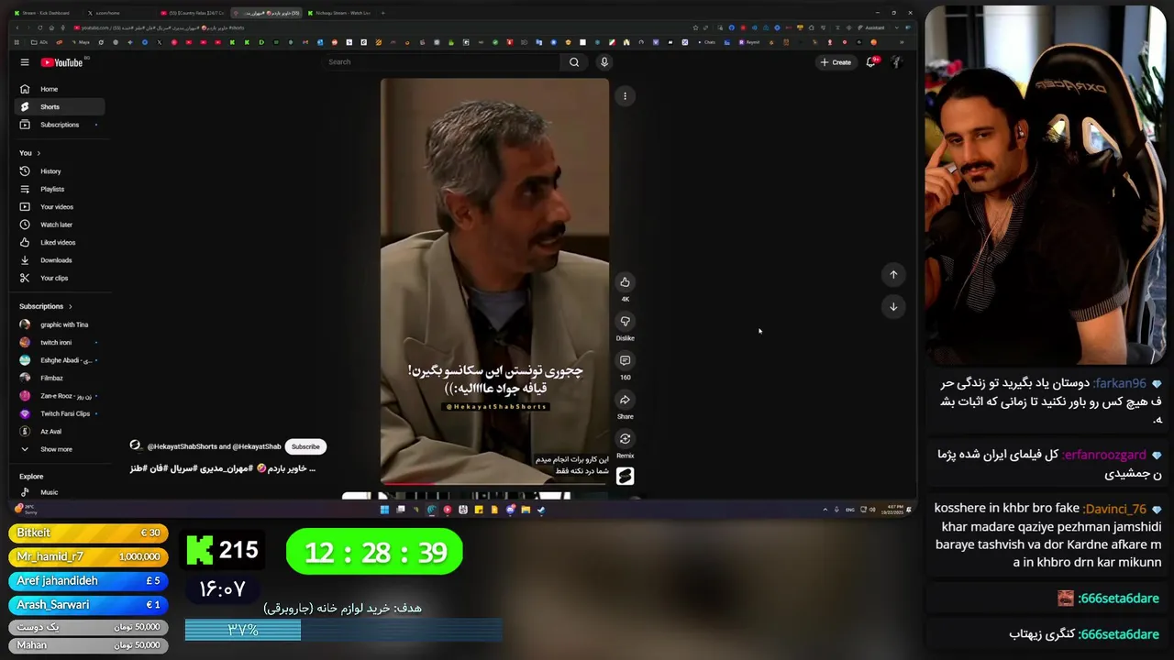Open the taskbar weather widget
This screenshot has width=1174, height=660.
(25, 508)
